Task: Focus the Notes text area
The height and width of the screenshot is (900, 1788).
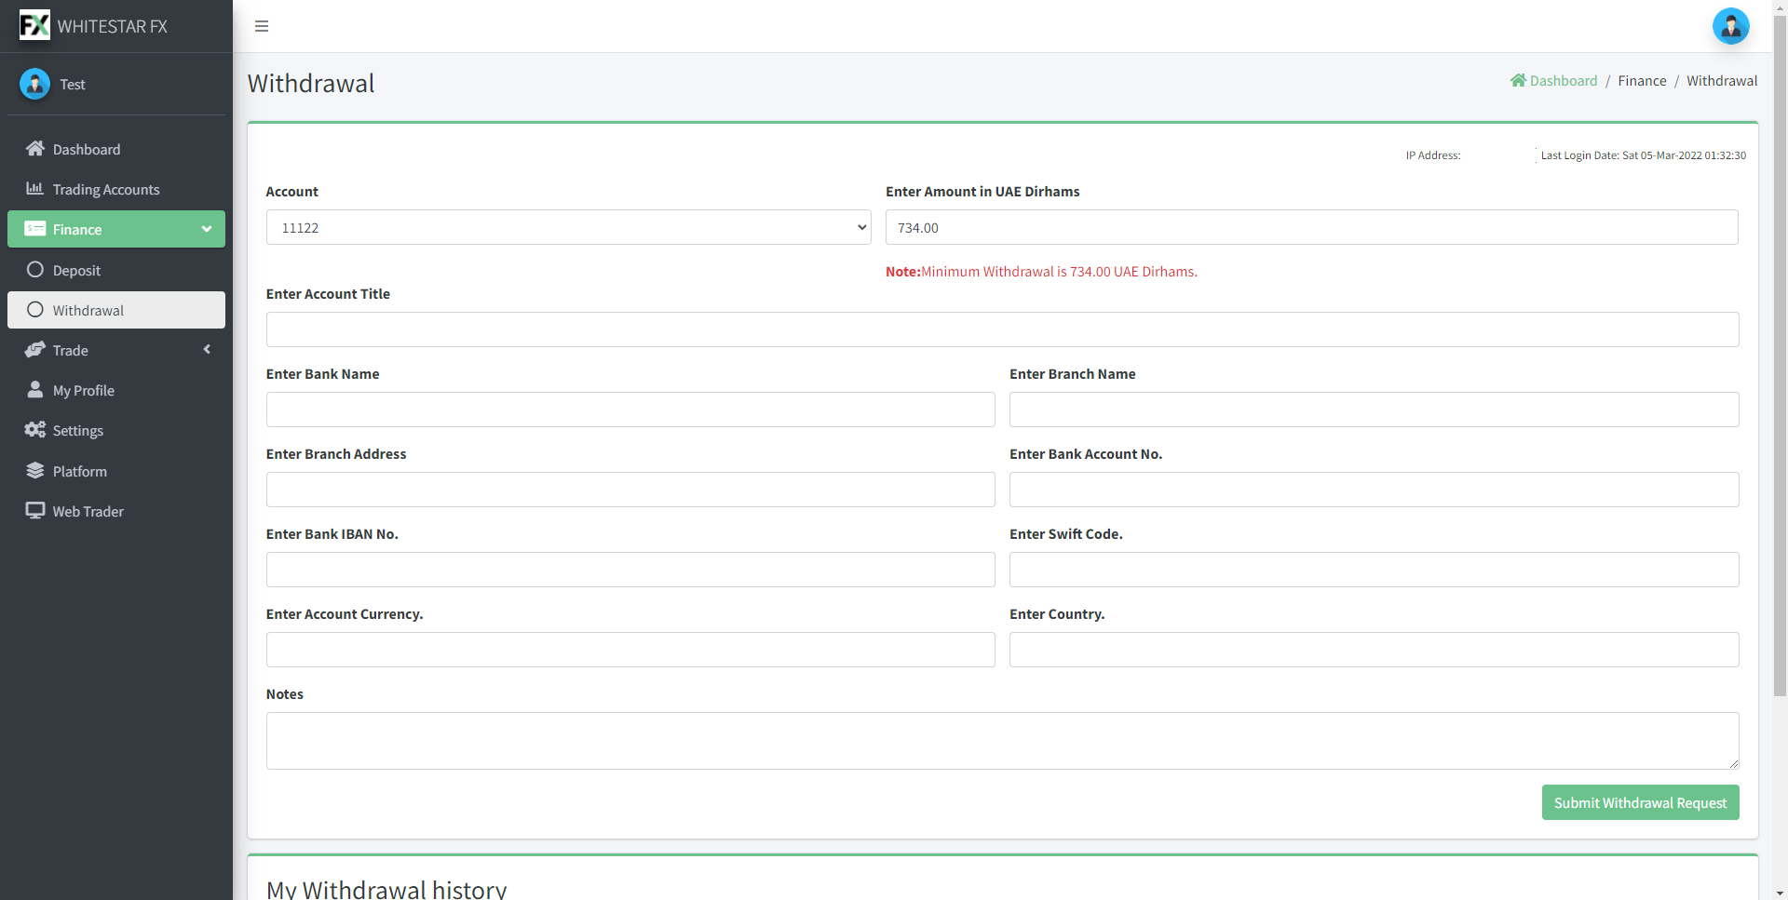Action: point(1002,741)
